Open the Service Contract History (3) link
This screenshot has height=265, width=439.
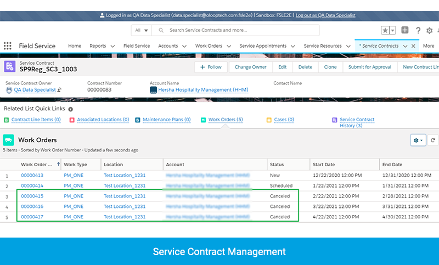pos(357,122)
